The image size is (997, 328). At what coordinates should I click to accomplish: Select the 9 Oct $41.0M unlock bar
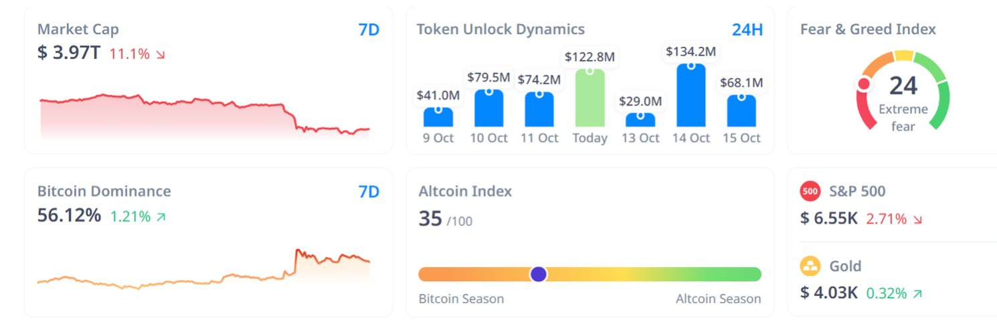tap(438, 117)
